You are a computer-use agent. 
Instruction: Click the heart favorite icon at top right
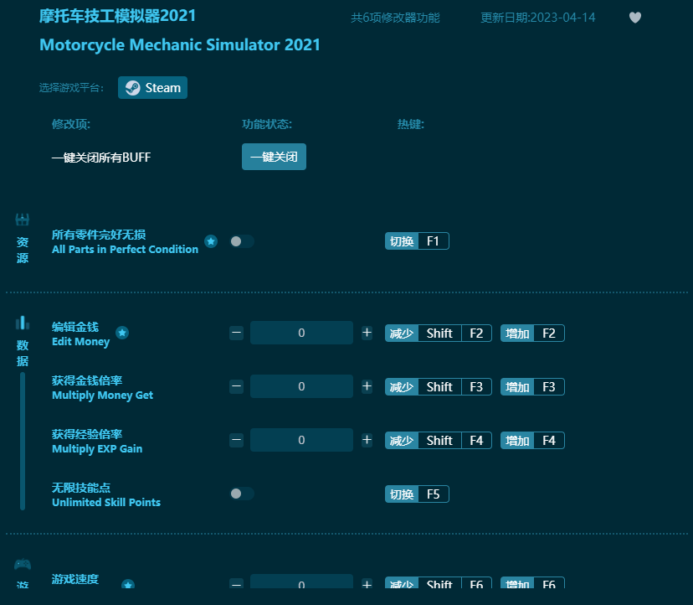[634, 17]
